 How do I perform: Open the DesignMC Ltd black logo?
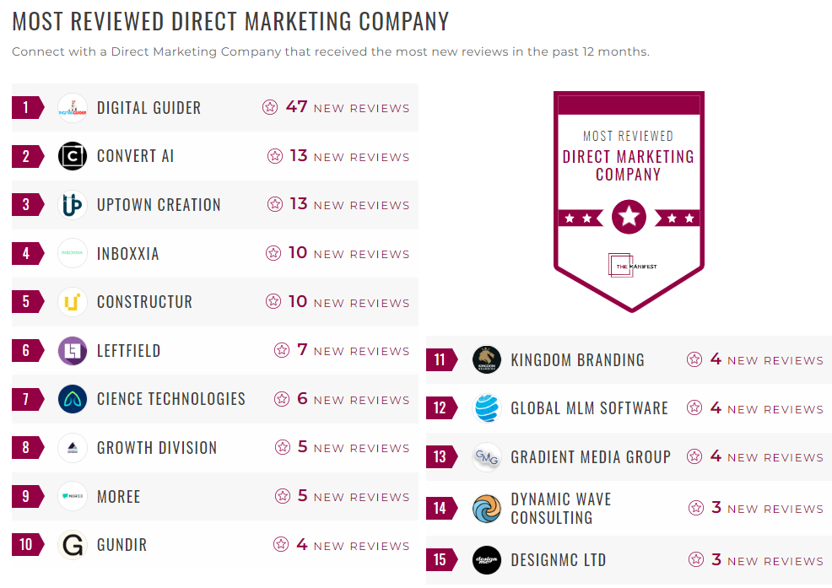[487, 560]
